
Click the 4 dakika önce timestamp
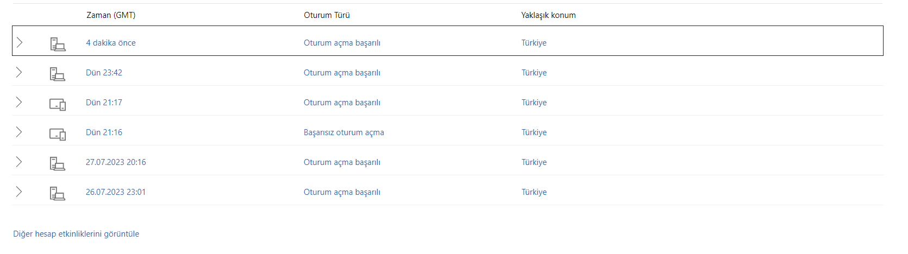pos(111,43)
